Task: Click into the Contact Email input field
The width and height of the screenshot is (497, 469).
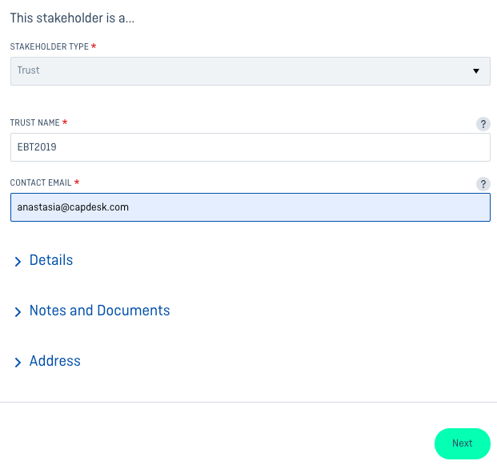Action: pos(251,207)
